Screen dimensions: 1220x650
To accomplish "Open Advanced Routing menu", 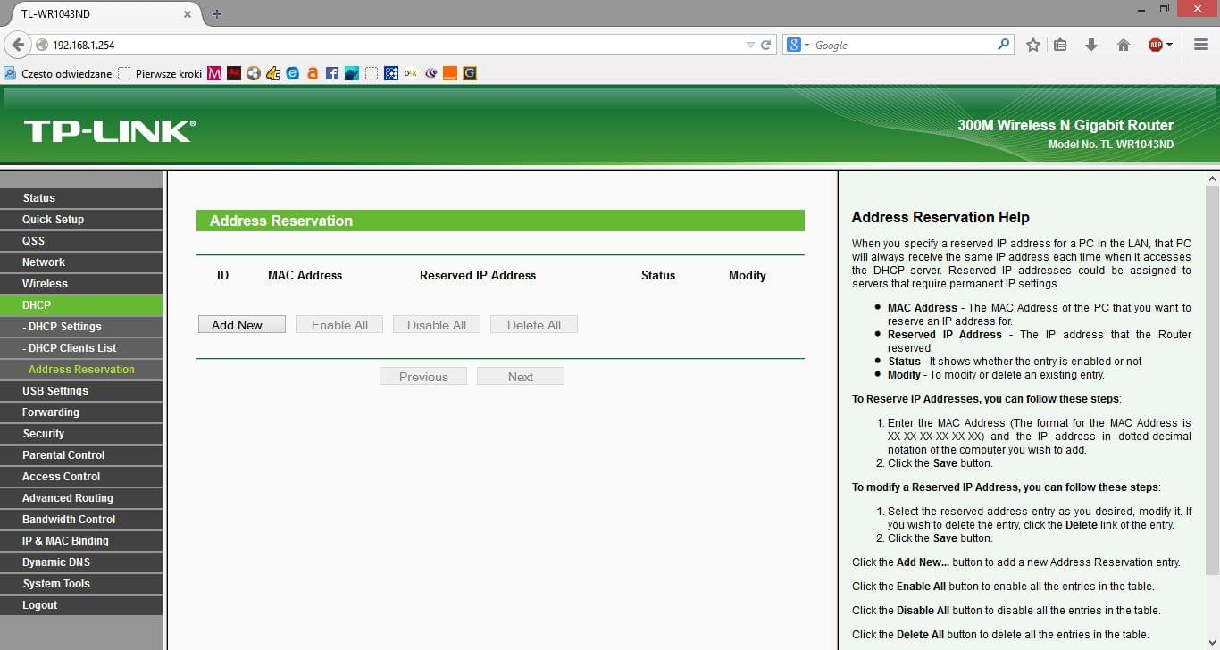I will click(x=81, y=498).
